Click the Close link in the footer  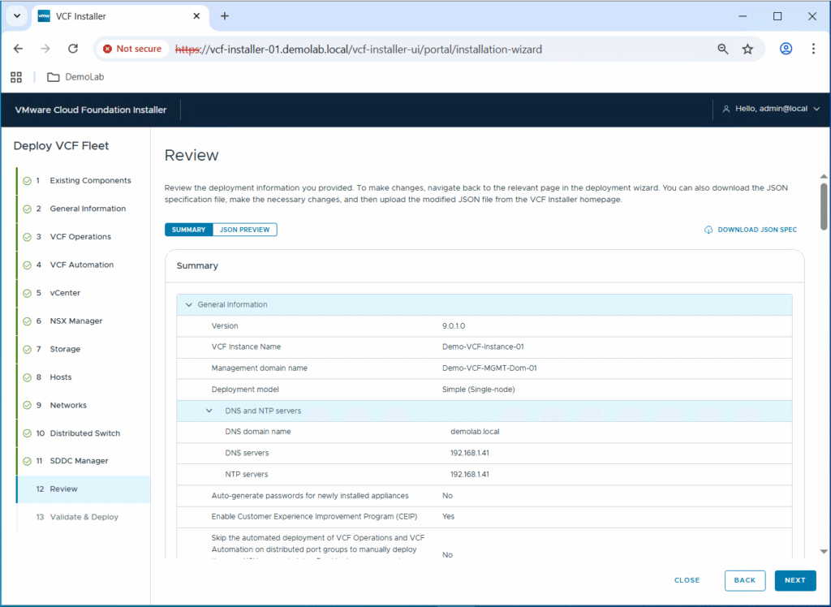(687, 580)
